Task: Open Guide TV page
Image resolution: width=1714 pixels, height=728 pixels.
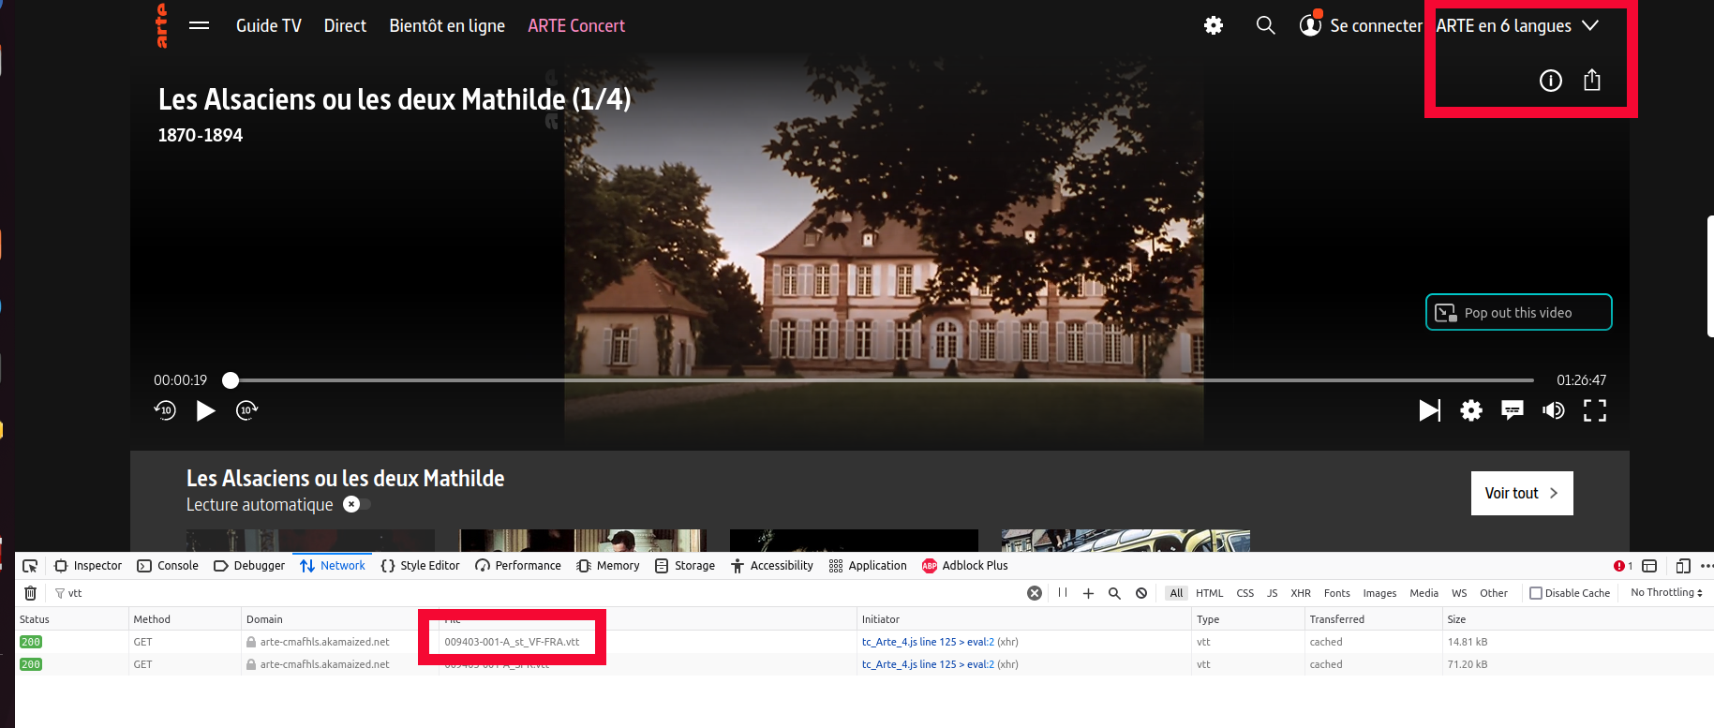Action: pyautogui.click(x=269, y=25)
